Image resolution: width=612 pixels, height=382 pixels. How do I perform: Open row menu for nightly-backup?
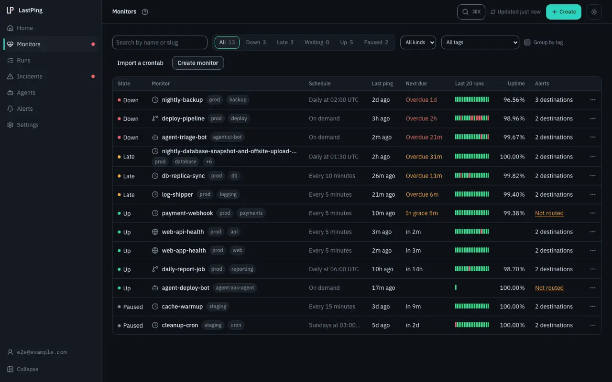593,100
